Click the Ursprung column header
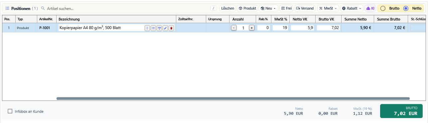Image resolution: width=428 pixels, height=123 pixels. (x=217, y=19)
